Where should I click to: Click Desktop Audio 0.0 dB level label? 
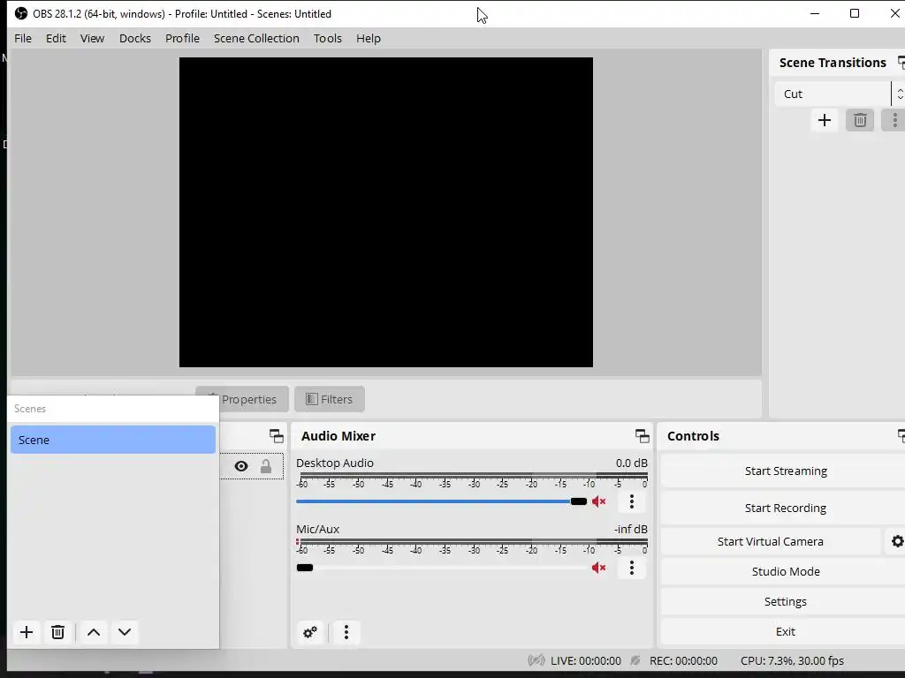[x=631, y=463]
